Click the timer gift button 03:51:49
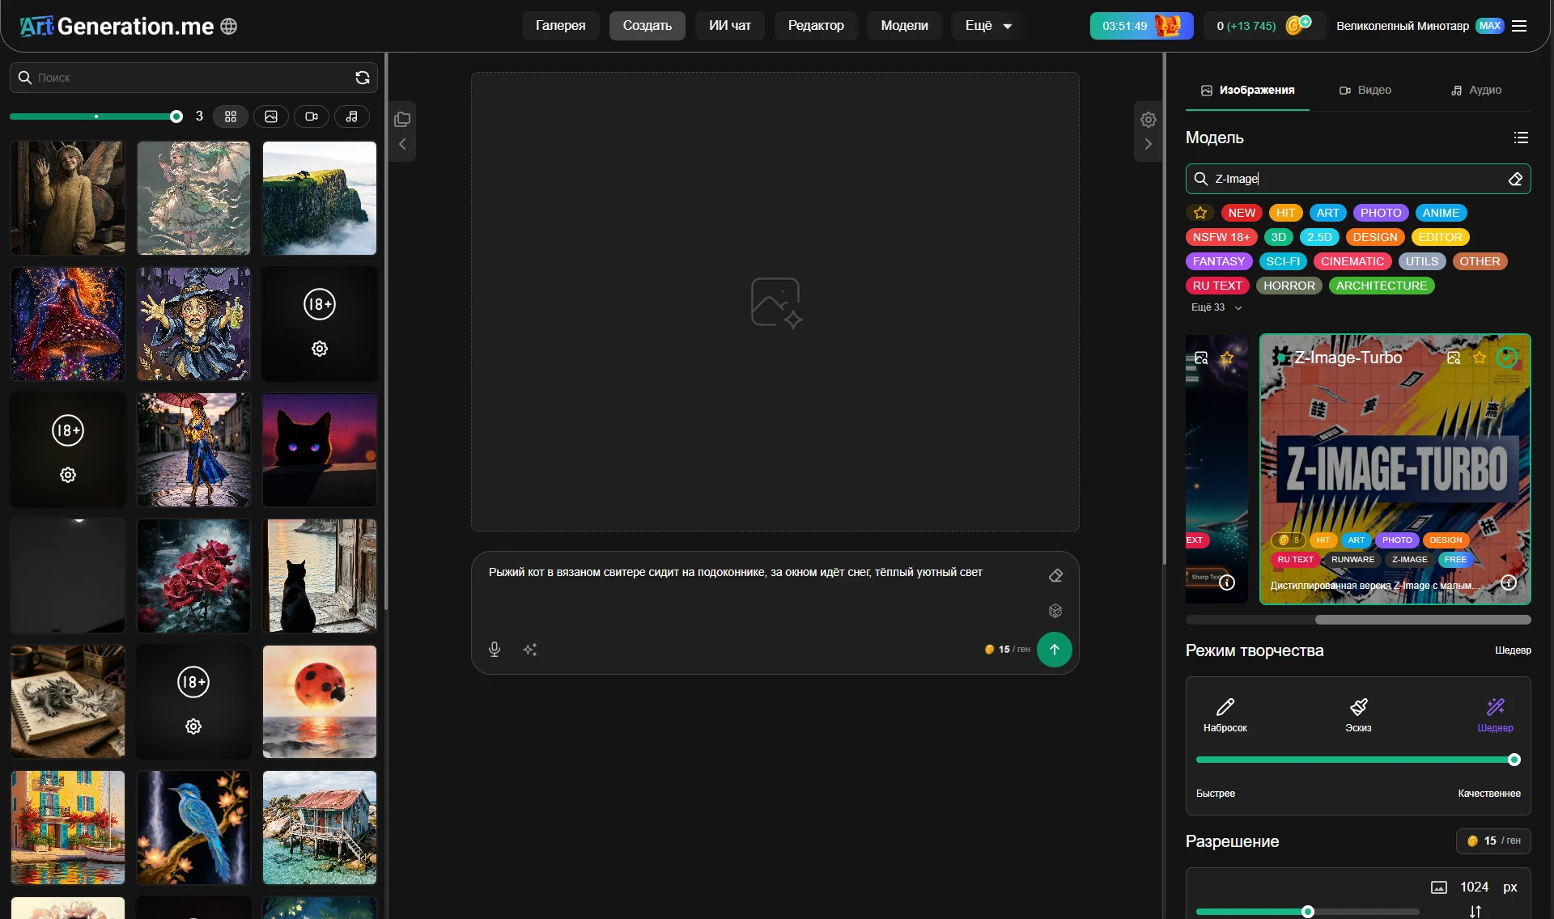1554x919 pixels. point(1141,26)
